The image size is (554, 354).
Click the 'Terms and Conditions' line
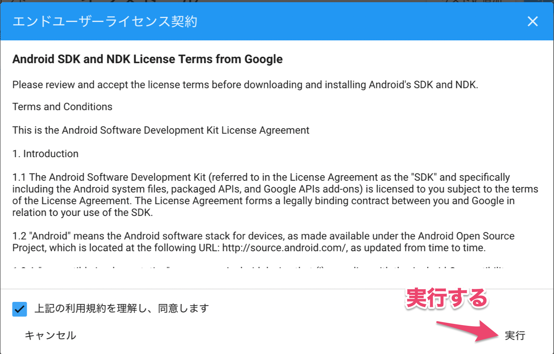tap(62, 107)
